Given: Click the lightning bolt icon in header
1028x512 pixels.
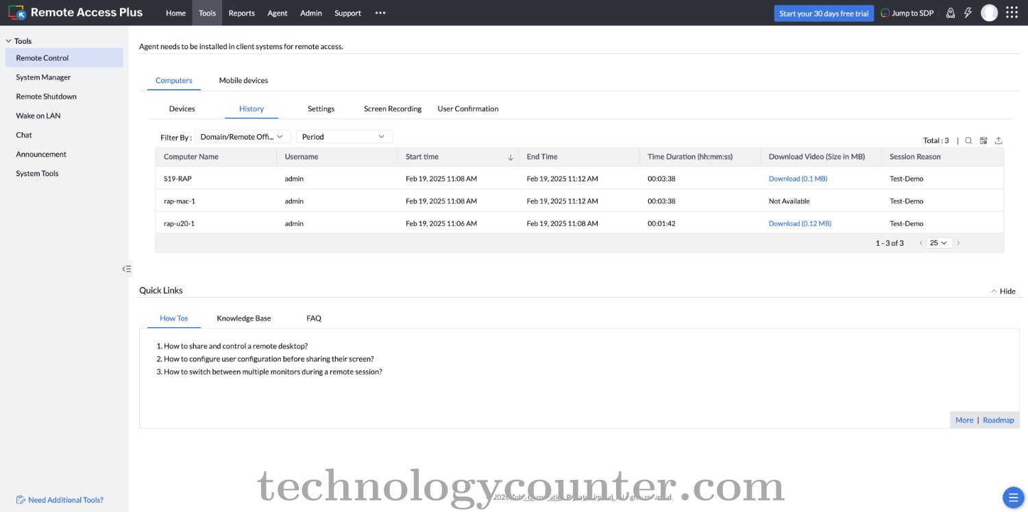Looking at the screenshot, I should pos(968,13).
